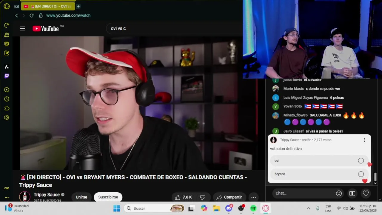Click the video title text
The height and width of the screenshot is (215, 382).
[x=133, y=181]
